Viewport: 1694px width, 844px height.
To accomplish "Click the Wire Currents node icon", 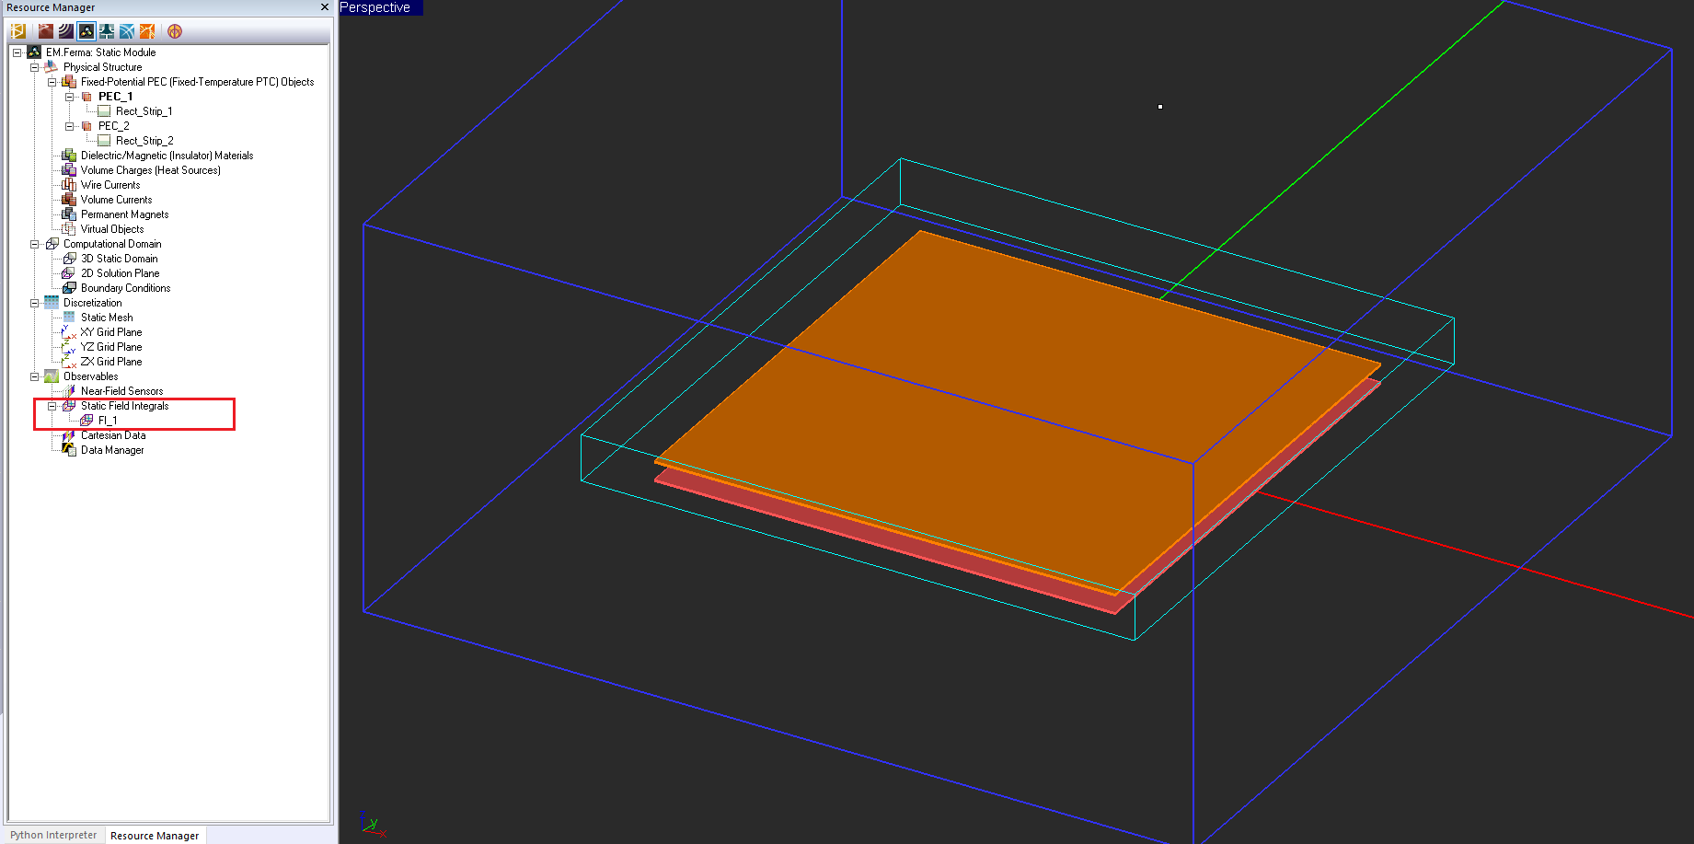I will tap(69, 185).
